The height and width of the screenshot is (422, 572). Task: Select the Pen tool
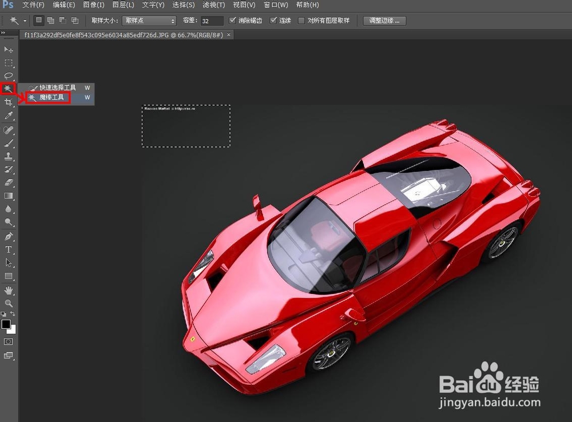tap(9, 237)
